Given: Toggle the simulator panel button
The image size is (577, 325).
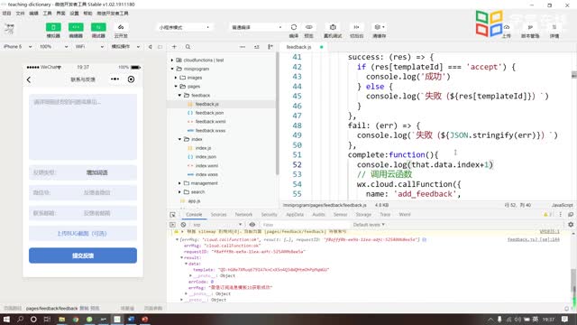Looking at the screenshot, I should click(x=53, y=27).
